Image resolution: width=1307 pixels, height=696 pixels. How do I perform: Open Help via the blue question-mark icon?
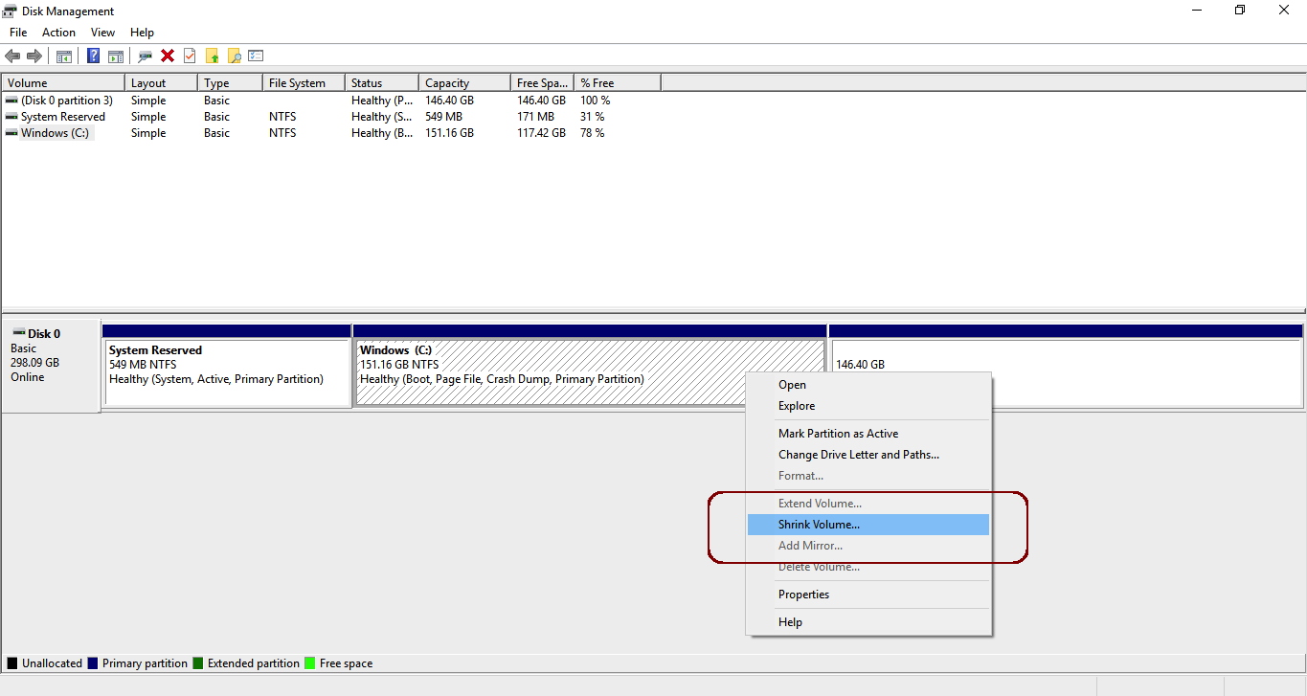click(94, 56)
